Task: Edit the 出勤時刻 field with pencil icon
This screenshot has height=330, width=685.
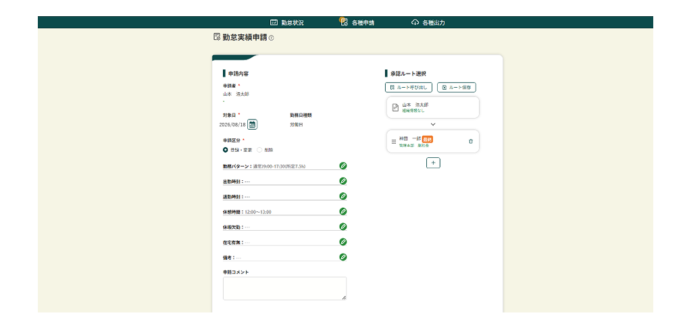Action: pos(343,181)
